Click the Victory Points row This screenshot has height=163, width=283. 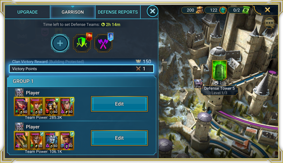81,69
